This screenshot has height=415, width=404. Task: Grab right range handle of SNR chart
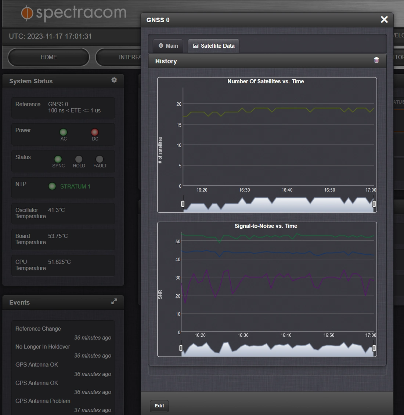coord(374,348)
